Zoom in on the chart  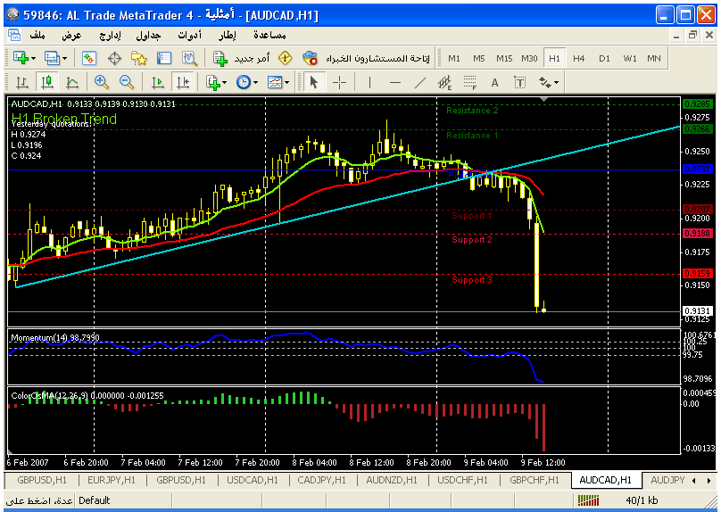click(x=102, y=82)
